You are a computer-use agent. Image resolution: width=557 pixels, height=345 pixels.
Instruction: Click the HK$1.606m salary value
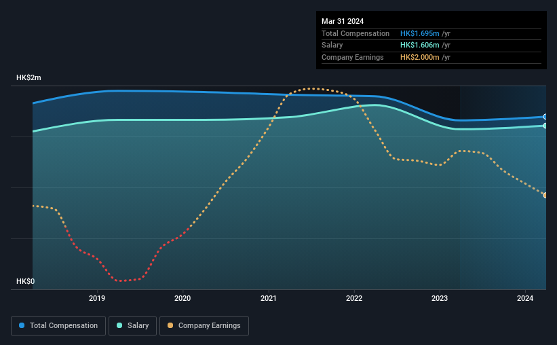click(419, 46)
